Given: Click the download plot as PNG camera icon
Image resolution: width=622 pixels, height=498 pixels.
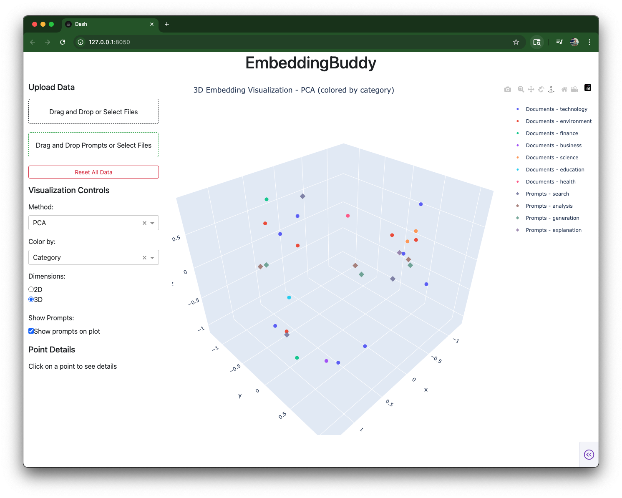Looking at the screenshot, I should click(x=507, y=89).
